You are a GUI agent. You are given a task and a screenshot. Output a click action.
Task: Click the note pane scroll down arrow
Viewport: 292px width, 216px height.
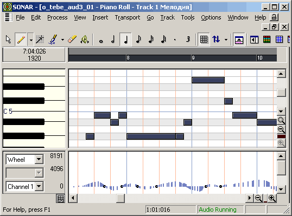pyautogui.click(x=281, y=112)
